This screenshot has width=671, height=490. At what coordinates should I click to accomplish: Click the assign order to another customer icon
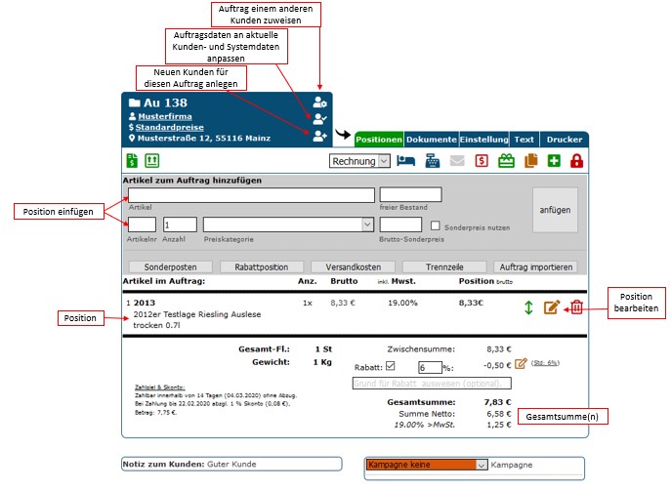click(x=319, y=102)
